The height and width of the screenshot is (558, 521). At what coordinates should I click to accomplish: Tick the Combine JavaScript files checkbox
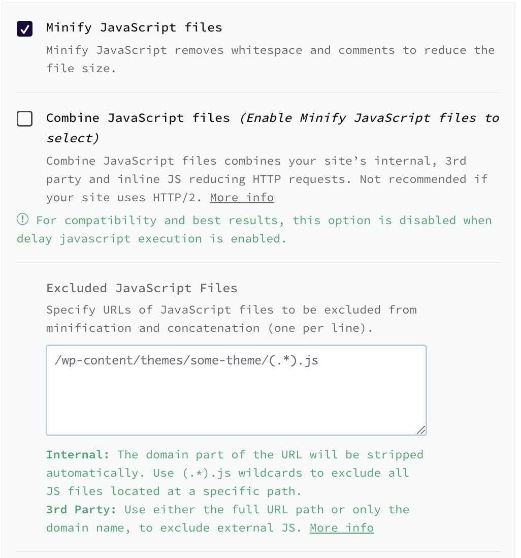tap(24, 119)
